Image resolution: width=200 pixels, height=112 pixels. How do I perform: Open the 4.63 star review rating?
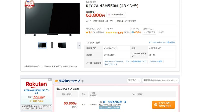(120, 33)
